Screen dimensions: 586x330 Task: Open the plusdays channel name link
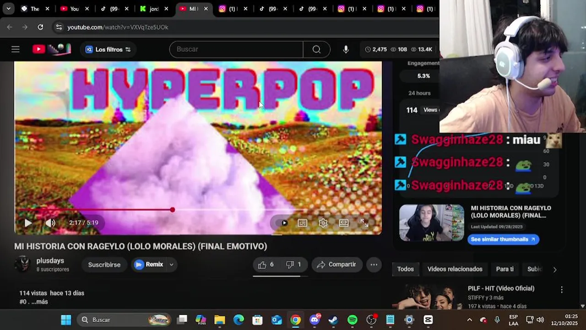coord(50,261)
